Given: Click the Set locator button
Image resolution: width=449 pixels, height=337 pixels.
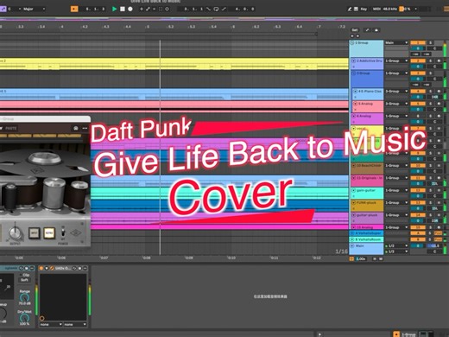Looking at the screenshot, I should pos(355,30).
